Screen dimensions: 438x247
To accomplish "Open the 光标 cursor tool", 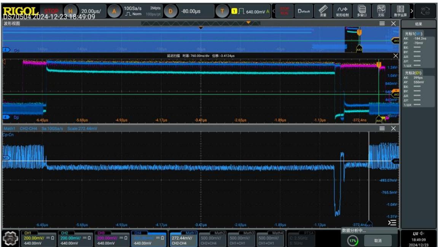I will (381, 11).
